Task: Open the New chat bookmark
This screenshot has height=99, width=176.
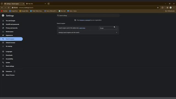Action: click(62, 11)
